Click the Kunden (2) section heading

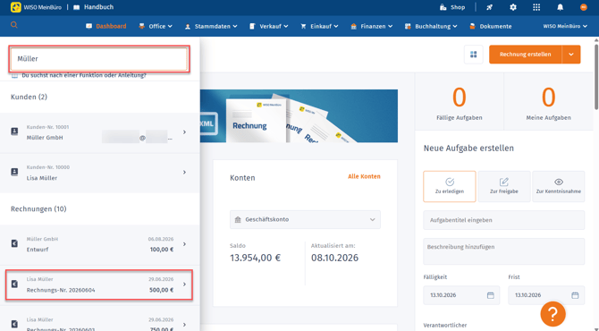pos(29,98)
